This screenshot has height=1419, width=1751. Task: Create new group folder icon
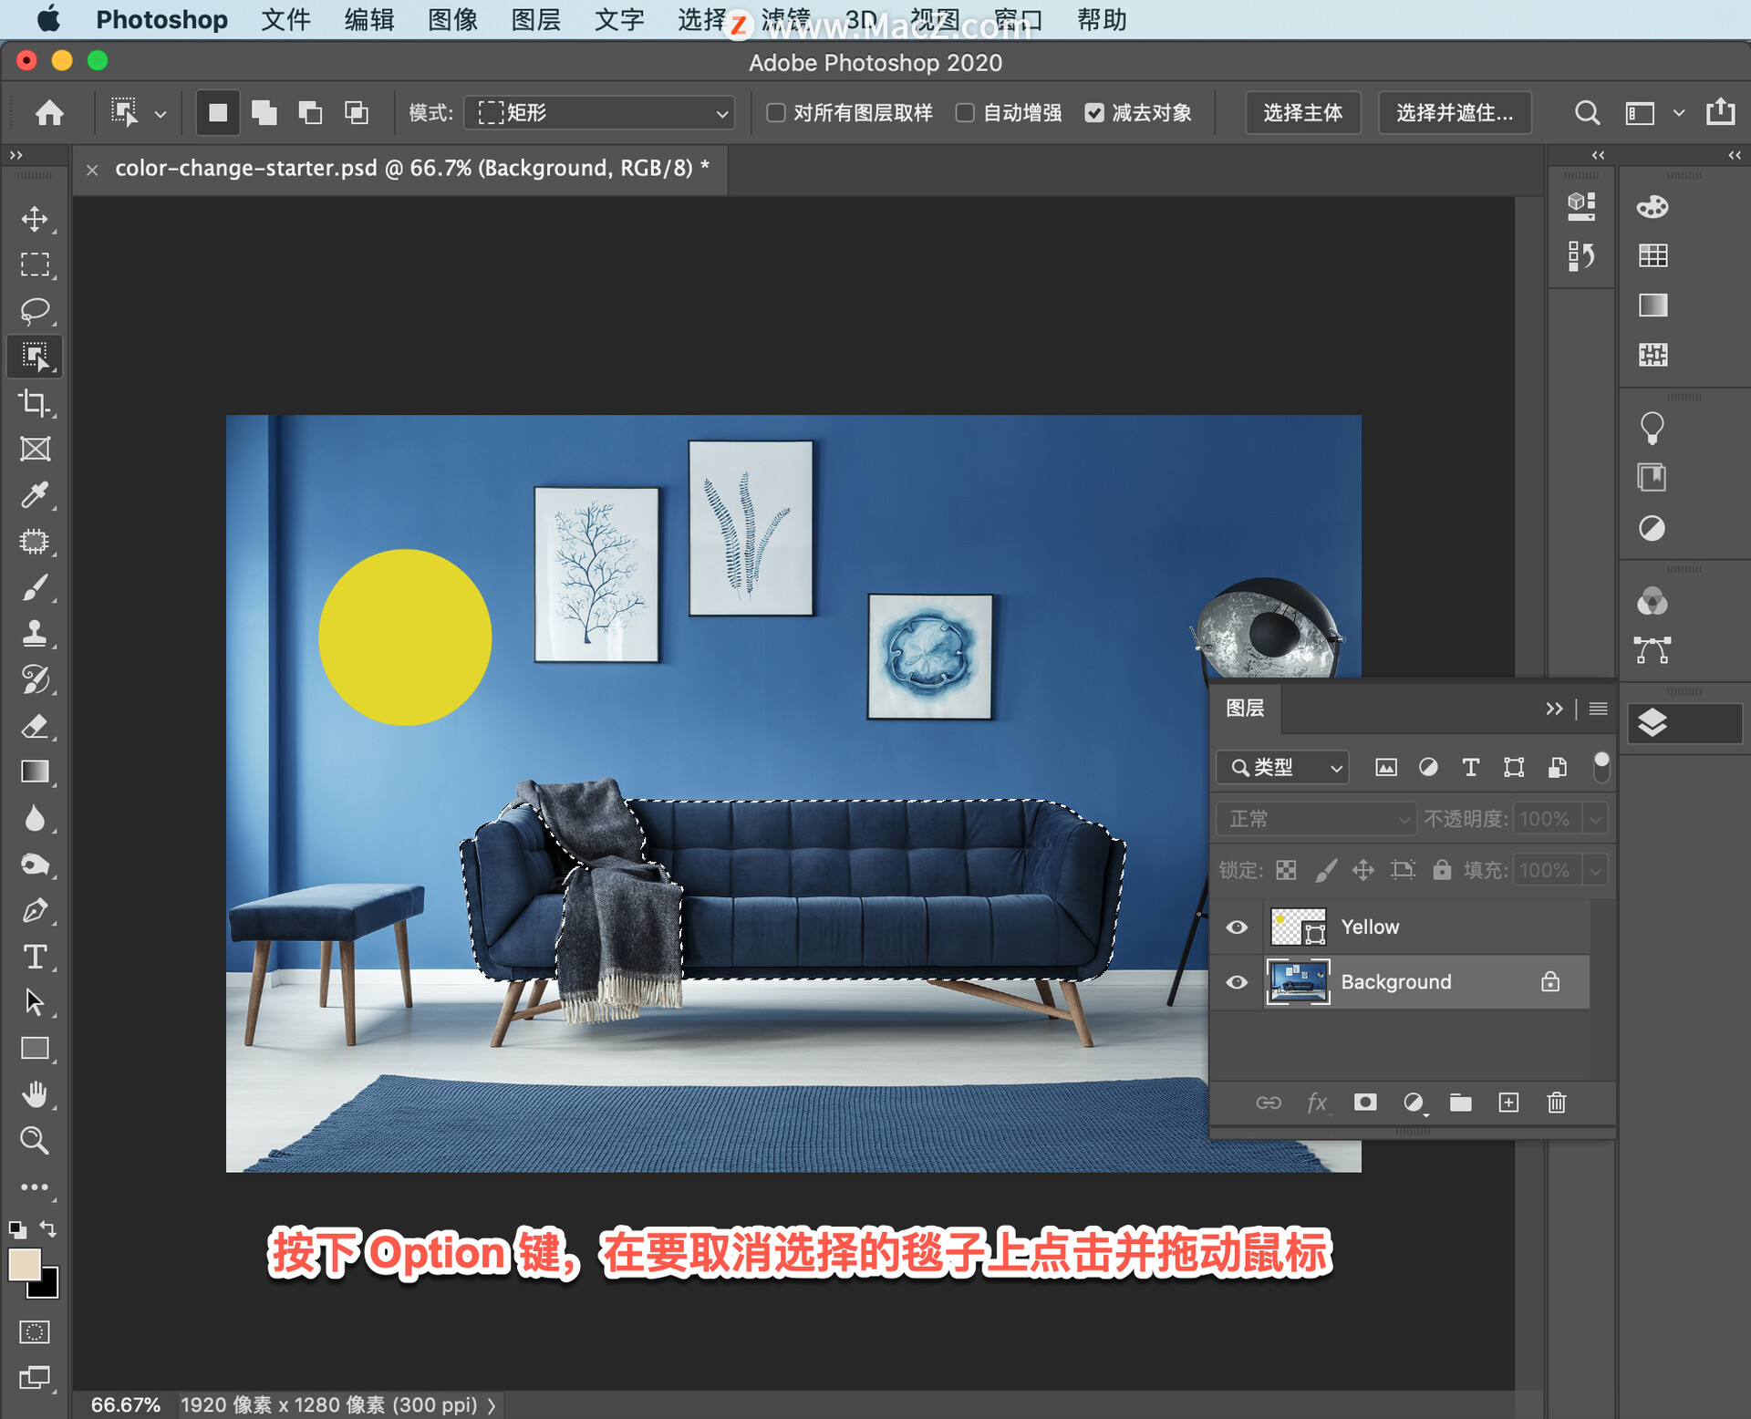point(1461,1103)
